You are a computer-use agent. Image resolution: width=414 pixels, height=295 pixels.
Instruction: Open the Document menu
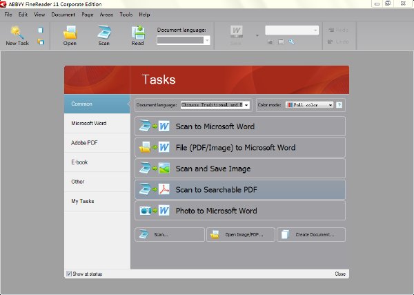coord(63,15)
